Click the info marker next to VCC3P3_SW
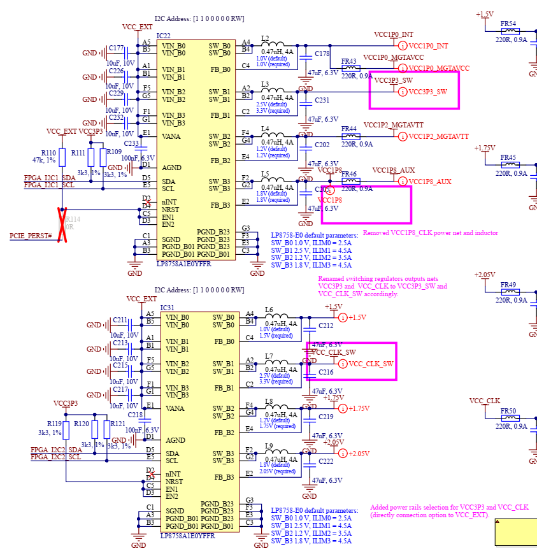 402,92
